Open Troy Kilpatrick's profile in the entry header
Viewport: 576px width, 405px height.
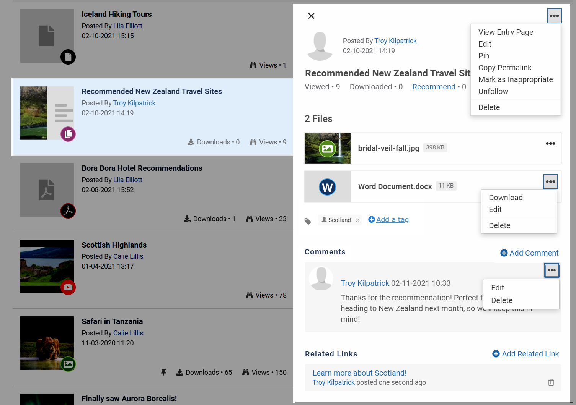click(395, 41)
